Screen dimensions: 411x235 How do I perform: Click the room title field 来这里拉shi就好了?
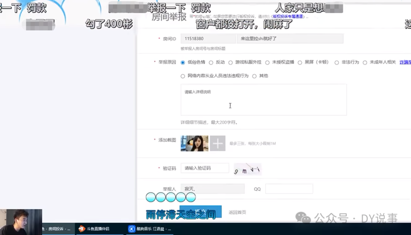[290, 38]
